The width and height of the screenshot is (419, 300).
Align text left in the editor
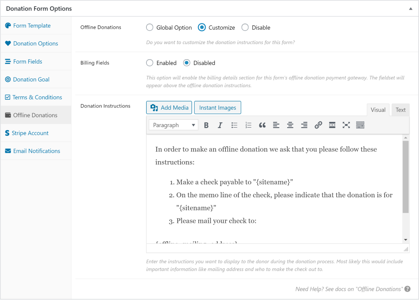pyautogui.click(x=276, y=125)
